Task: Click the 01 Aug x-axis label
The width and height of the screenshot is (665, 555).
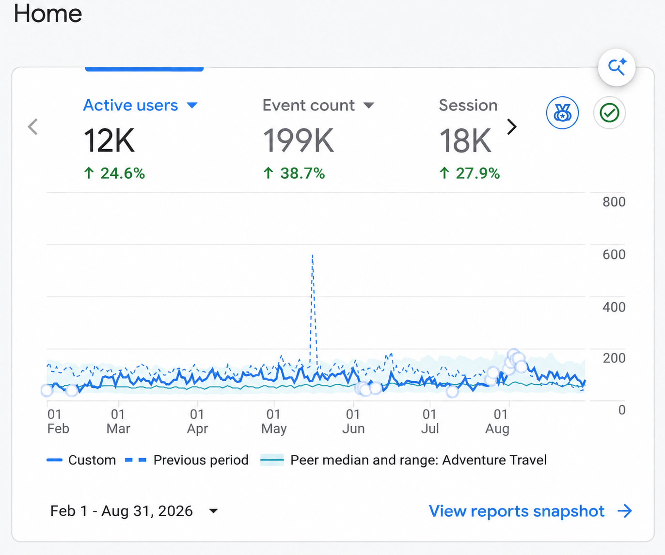Action: (498, 421)
